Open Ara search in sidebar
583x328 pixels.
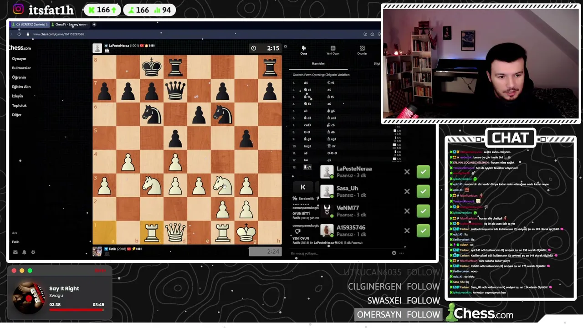click(x=15, y=233)
